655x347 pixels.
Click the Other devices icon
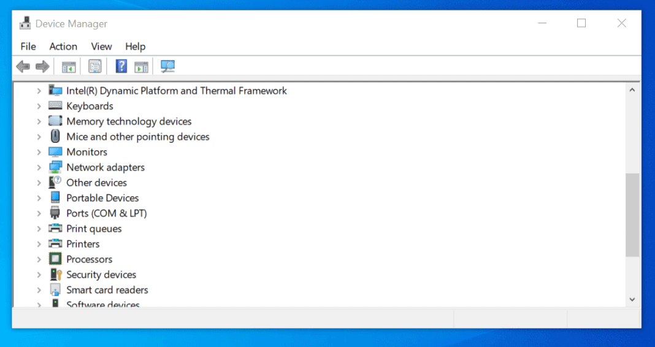click(55, 183)
